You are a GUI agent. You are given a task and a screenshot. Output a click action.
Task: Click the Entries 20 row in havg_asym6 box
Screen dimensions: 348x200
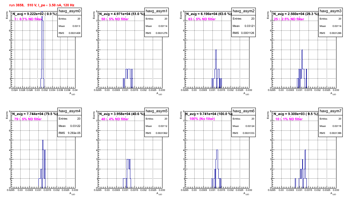[244, 119]
